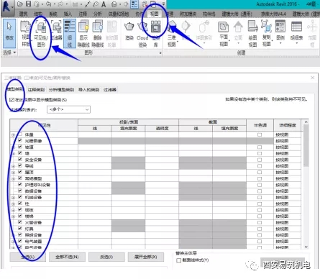Click the Show Hidden Lines (显示隐藏线) icon
Image resolution: width=320 pixels, height=279 pixels.
[83, 34]
